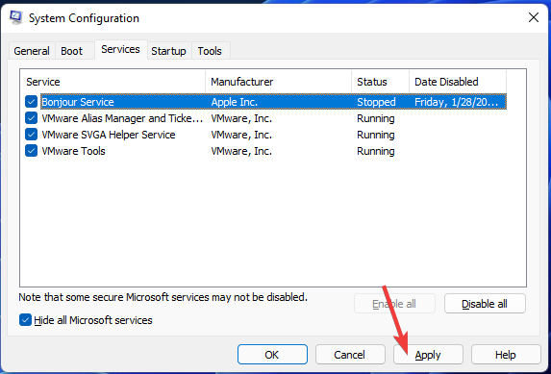Screen dimensions: 551x374
Task: Sort by the Status column header
Action: pos(381,82)
